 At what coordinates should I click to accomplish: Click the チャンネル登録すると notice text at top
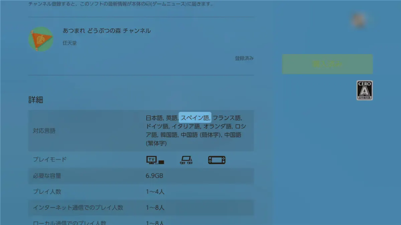tap(121, 4)
